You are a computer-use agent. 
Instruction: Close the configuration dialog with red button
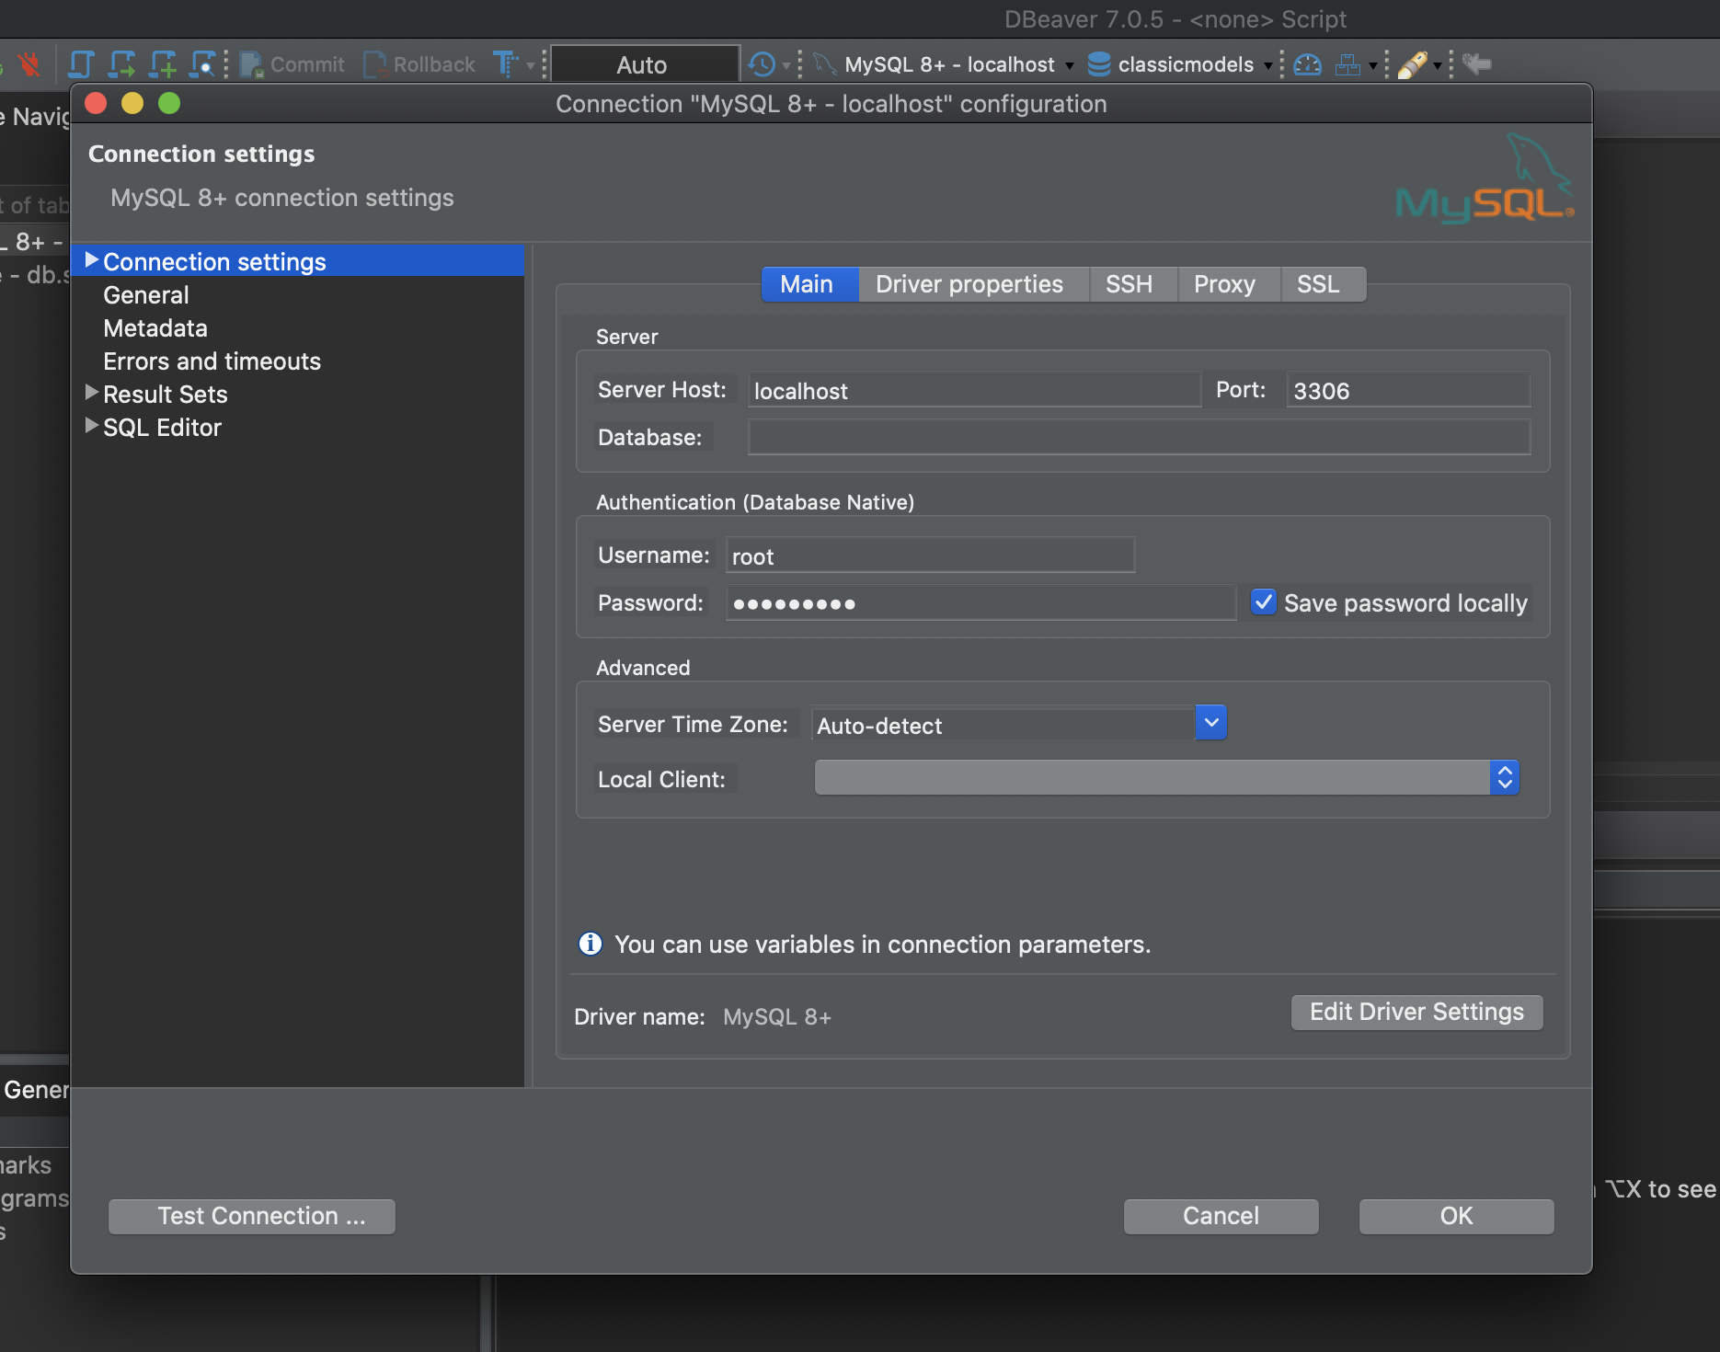96,103
